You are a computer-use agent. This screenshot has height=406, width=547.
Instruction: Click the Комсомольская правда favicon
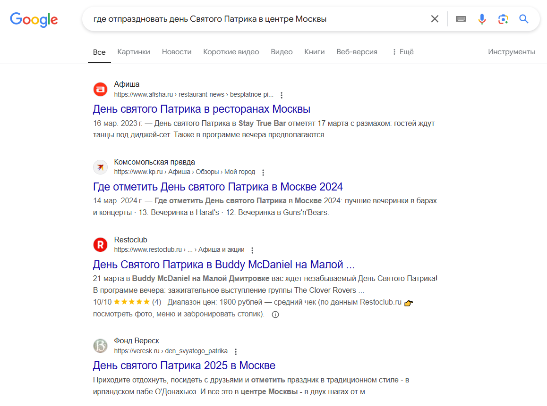coord(100,167)
